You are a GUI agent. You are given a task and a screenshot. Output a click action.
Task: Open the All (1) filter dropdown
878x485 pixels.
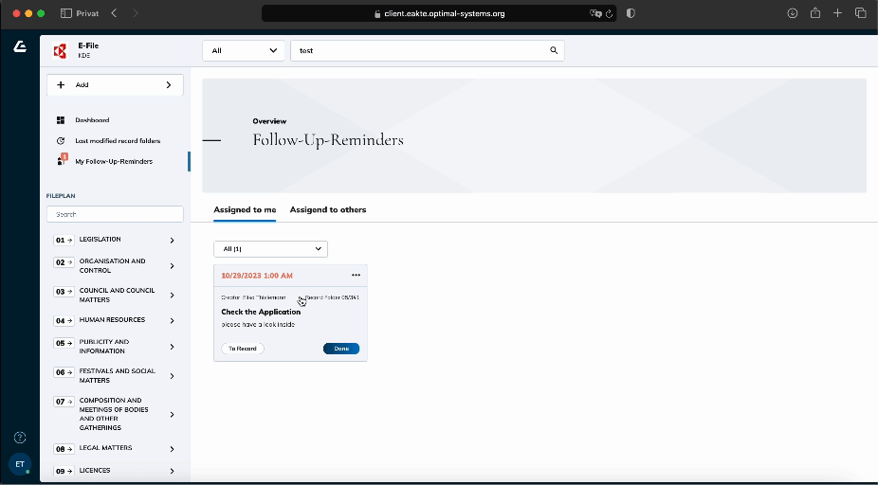[x=270, y=249]
